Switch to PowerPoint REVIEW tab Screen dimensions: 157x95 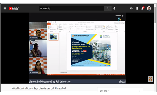pos(81,24)
